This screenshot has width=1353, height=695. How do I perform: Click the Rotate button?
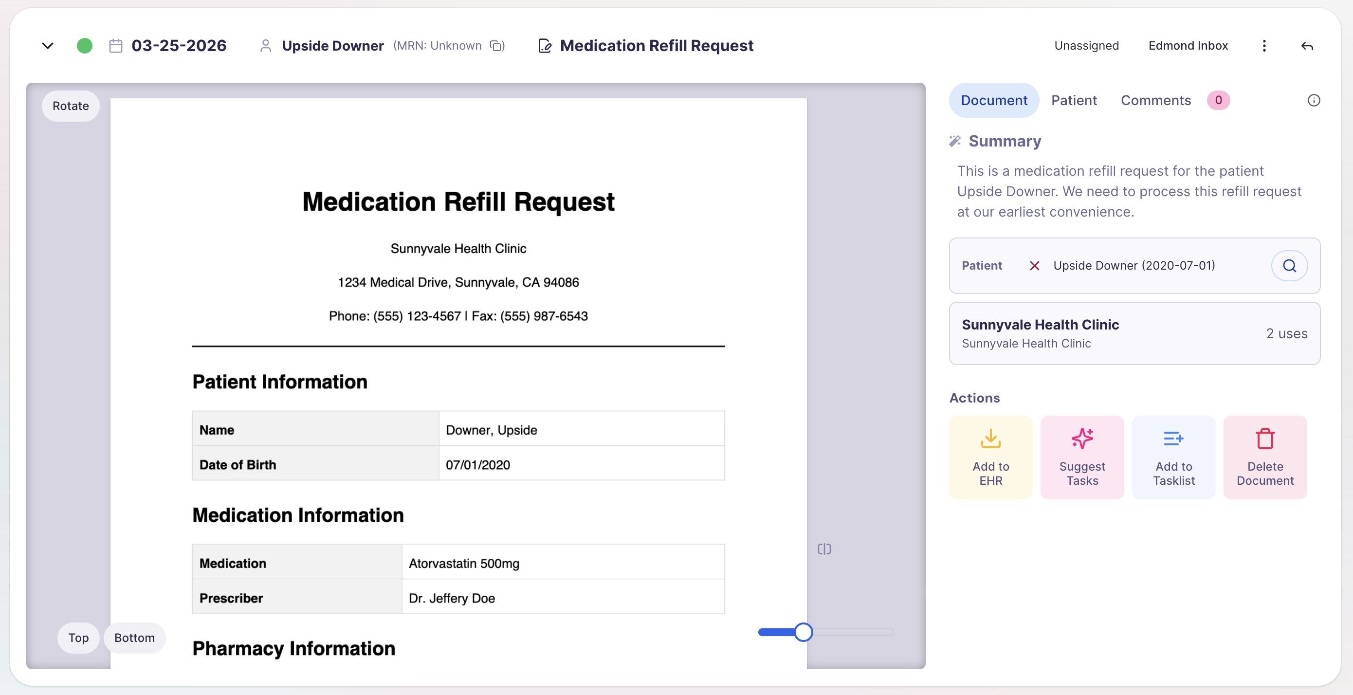pos(71,106)
